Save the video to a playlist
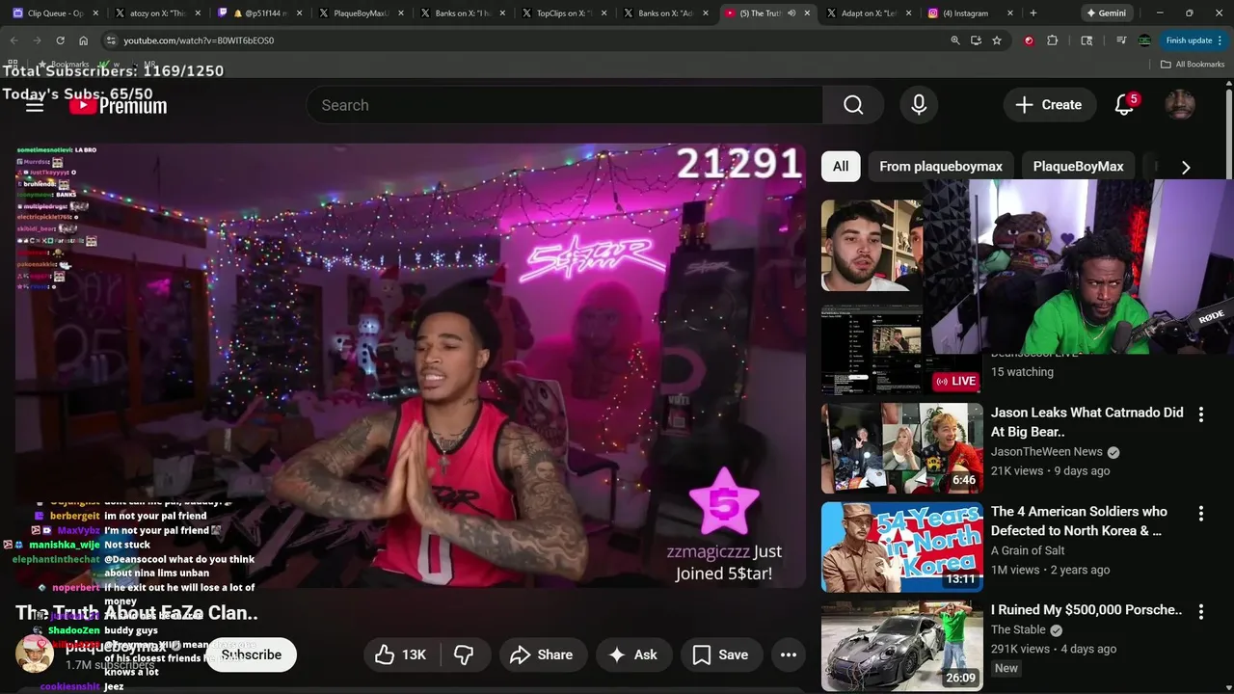The height and width of the screenshot is (694, 1234). (720, 654)
